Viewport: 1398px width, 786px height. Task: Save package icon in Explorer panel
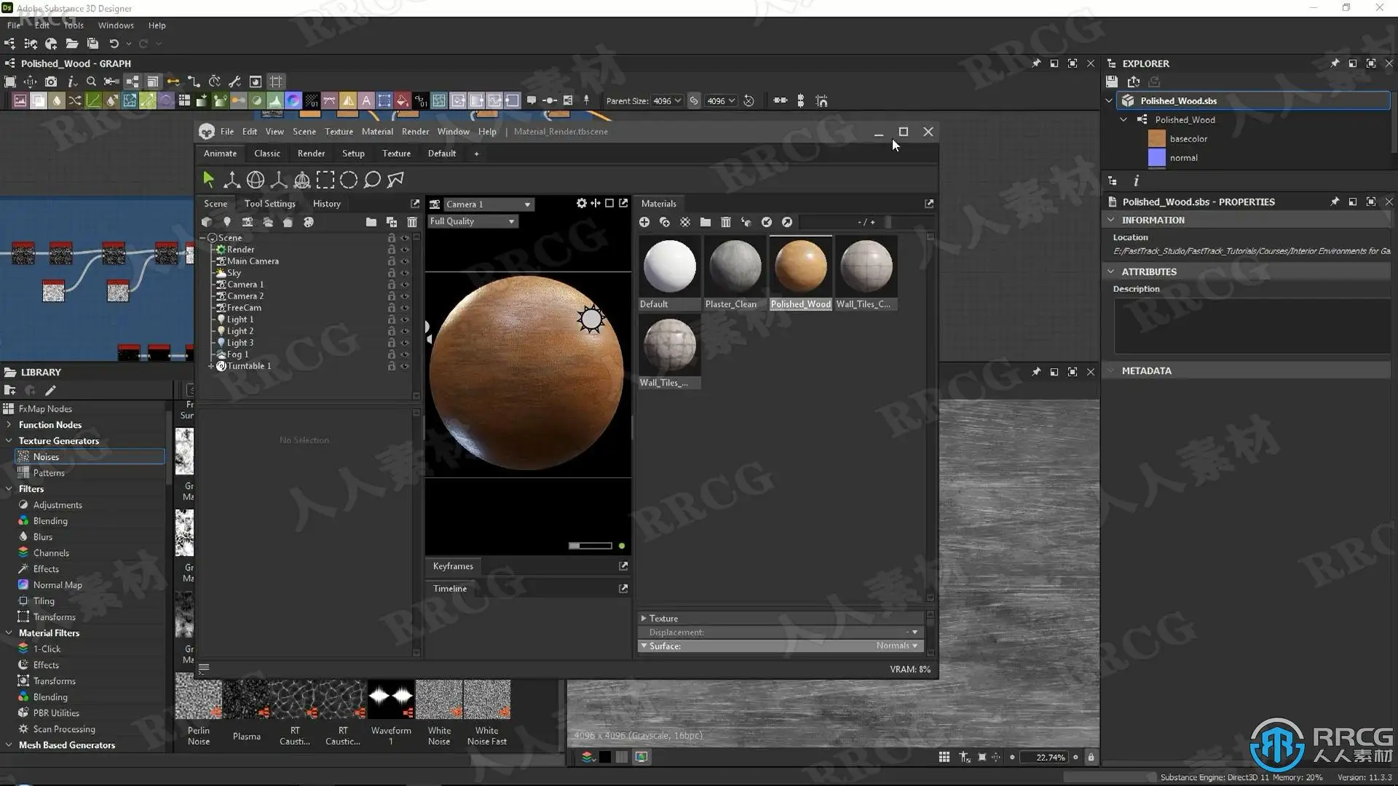coord(1112,82)
